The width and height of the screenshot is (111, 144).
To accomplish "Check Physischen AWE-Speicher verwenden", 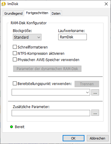I will click(15, 60).
